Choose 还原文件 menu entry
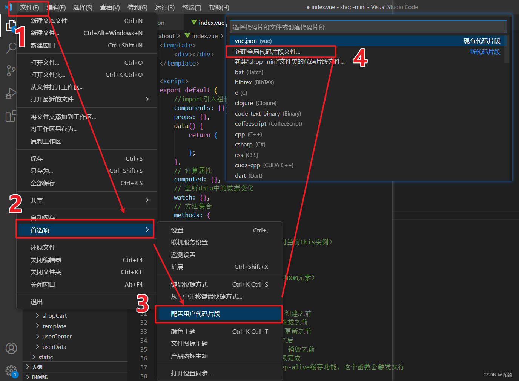This screenshot has width=519, height=381. point(87,247)
